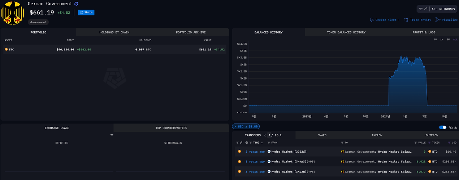The width and height of the screenshot is (459, 180).
Task: Open the TOKEN column filter
Action: [x=429, y=143]
